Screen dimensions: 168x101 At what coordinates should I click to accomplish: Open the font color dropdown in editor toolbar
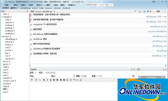(x=40, y=80)
